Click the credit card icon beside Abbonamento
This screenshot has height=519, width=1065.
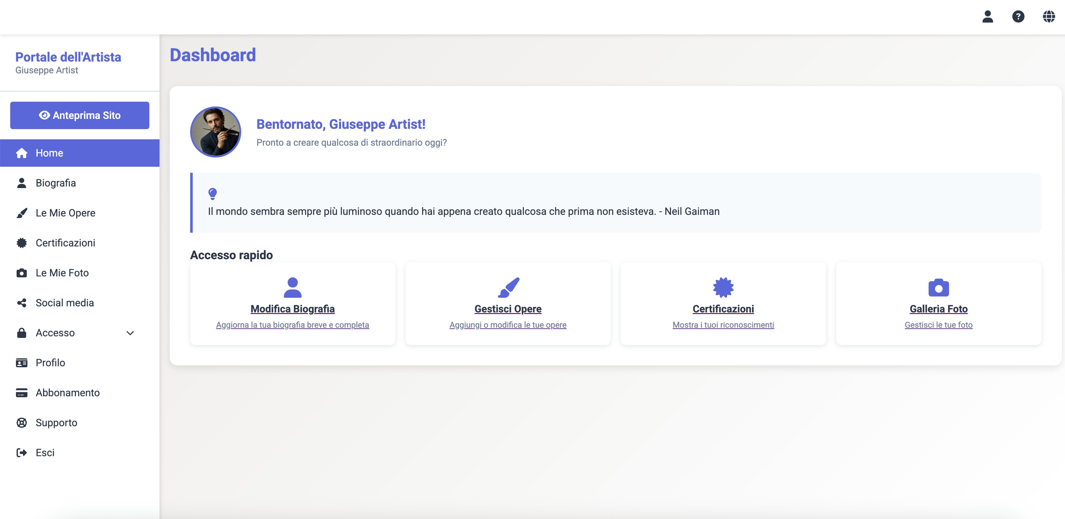tap(21, 392)
